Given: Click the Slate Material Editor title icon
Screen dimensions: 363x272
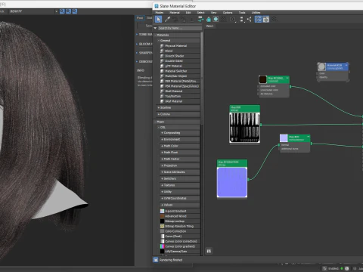Looking at the screenshot, I should pos(157,6).
